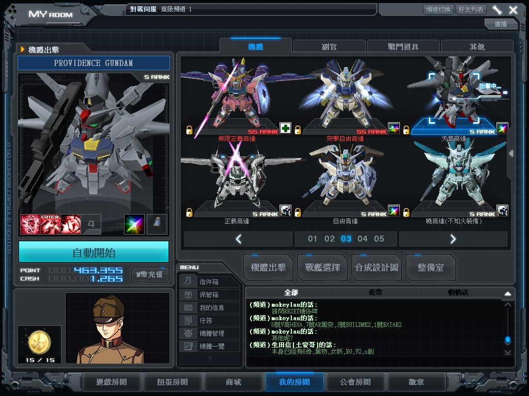Go to next unit page arrow
529x396 pixels.
tap(453, 239)
